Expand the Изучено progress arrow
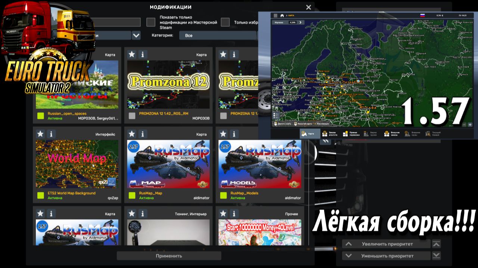478x268 pixels. pyautogui.click(x=301, y=22)
